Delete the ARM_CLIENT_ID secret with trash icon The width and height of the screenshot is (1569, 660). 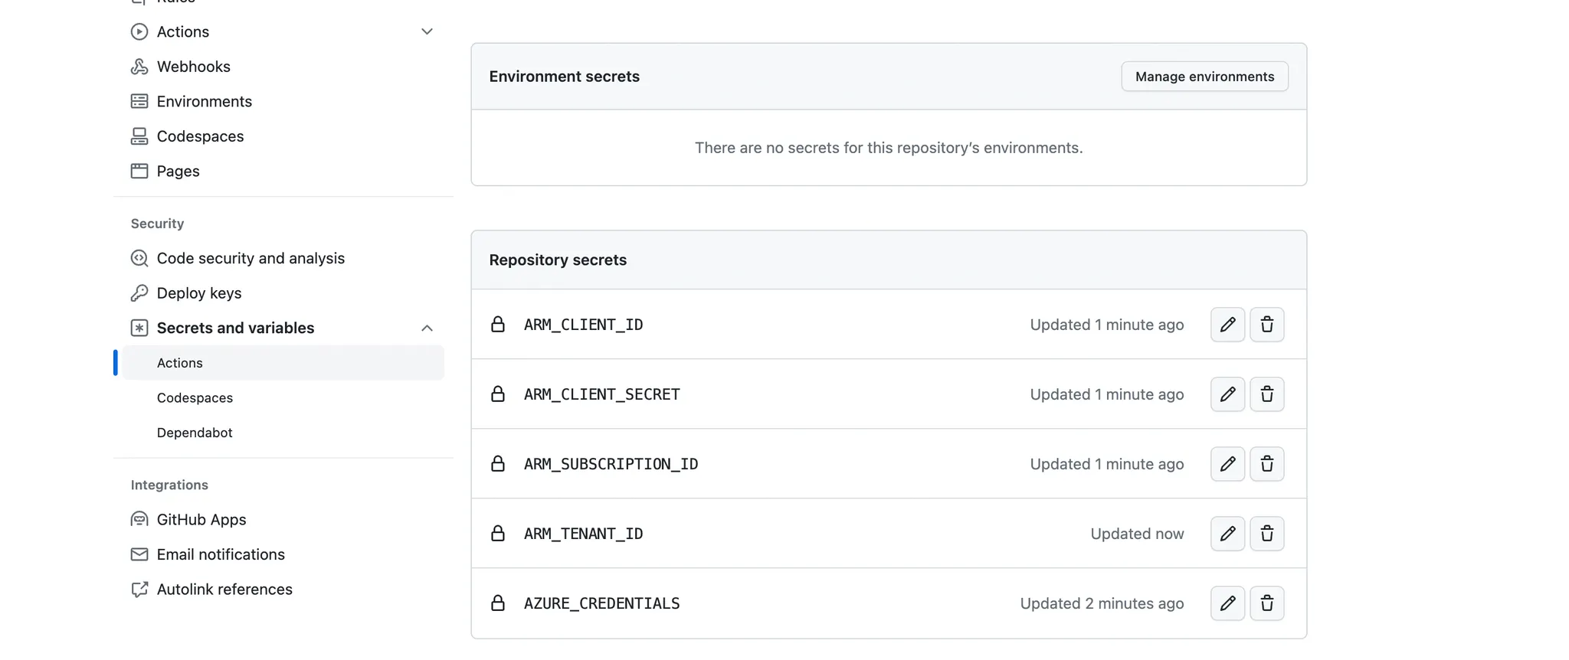(1267, 325)
